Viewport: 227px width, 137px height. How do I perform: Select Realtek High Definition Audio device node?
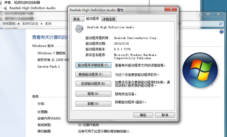(32, 8)
